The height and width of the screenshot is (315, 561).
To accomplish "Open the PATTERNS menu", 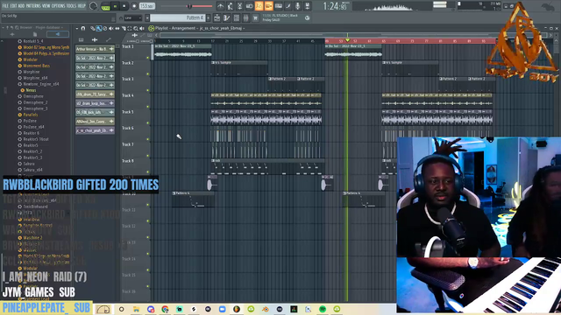I will coord(33,6).
